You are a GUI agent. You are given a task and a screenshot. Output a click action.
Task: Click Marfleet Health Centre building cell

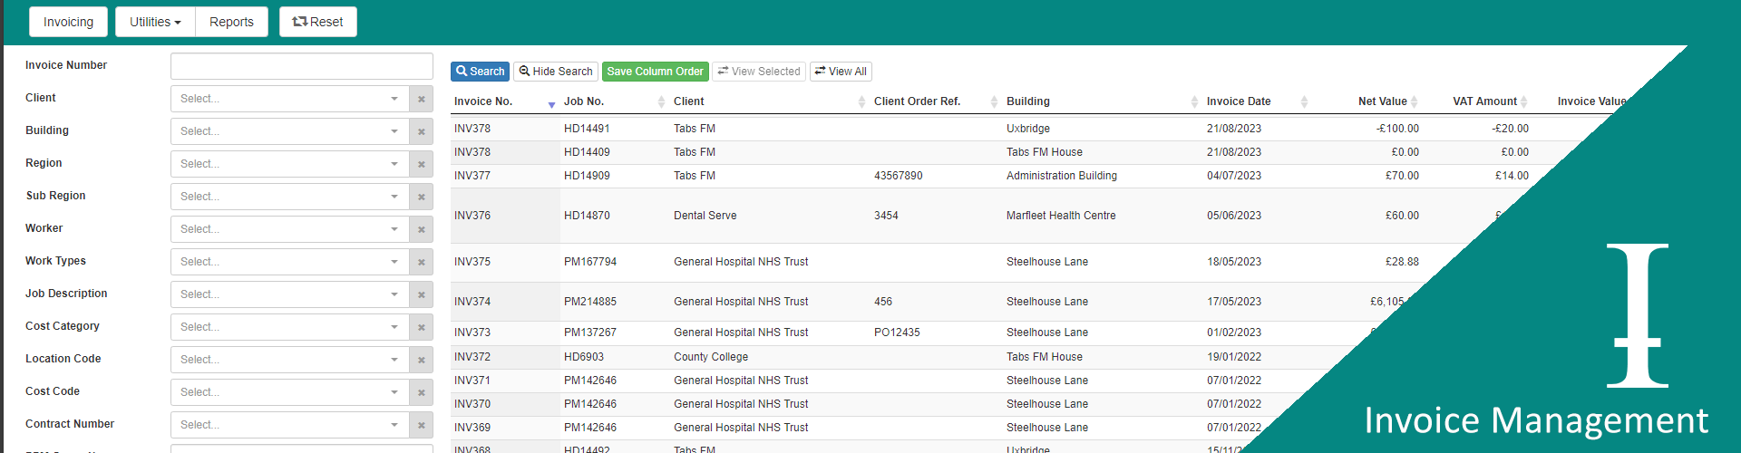tap(1061, 216)
